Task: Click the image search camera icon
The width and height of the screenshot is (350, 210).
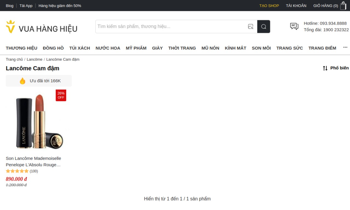Action: (250, 27)
